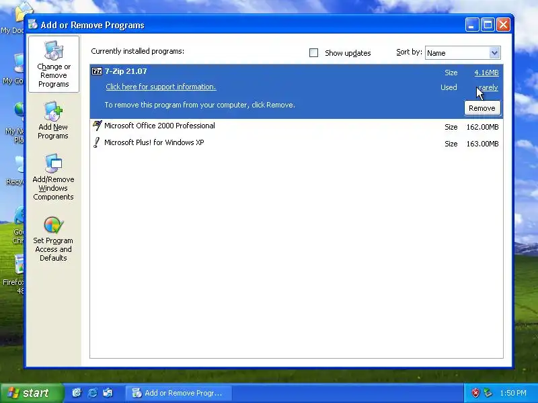Click the green system tray icon next to the red shield
This screenshot has width=538, height=403.
pyautogui.click(x=488, y=393)
